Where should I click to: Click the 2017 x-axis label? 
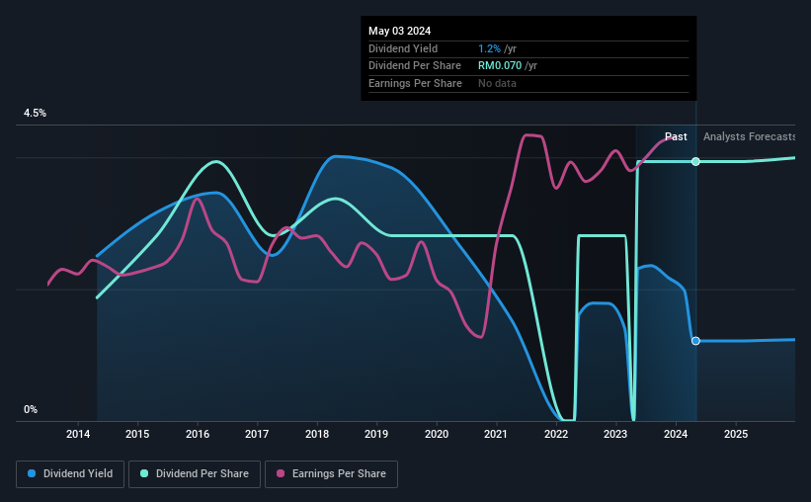(x=257, y=434)
